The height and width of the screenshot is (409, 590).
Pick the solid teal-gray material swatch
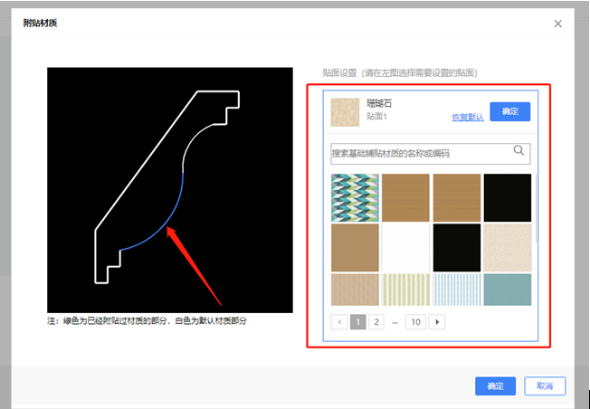pos(507,290)
